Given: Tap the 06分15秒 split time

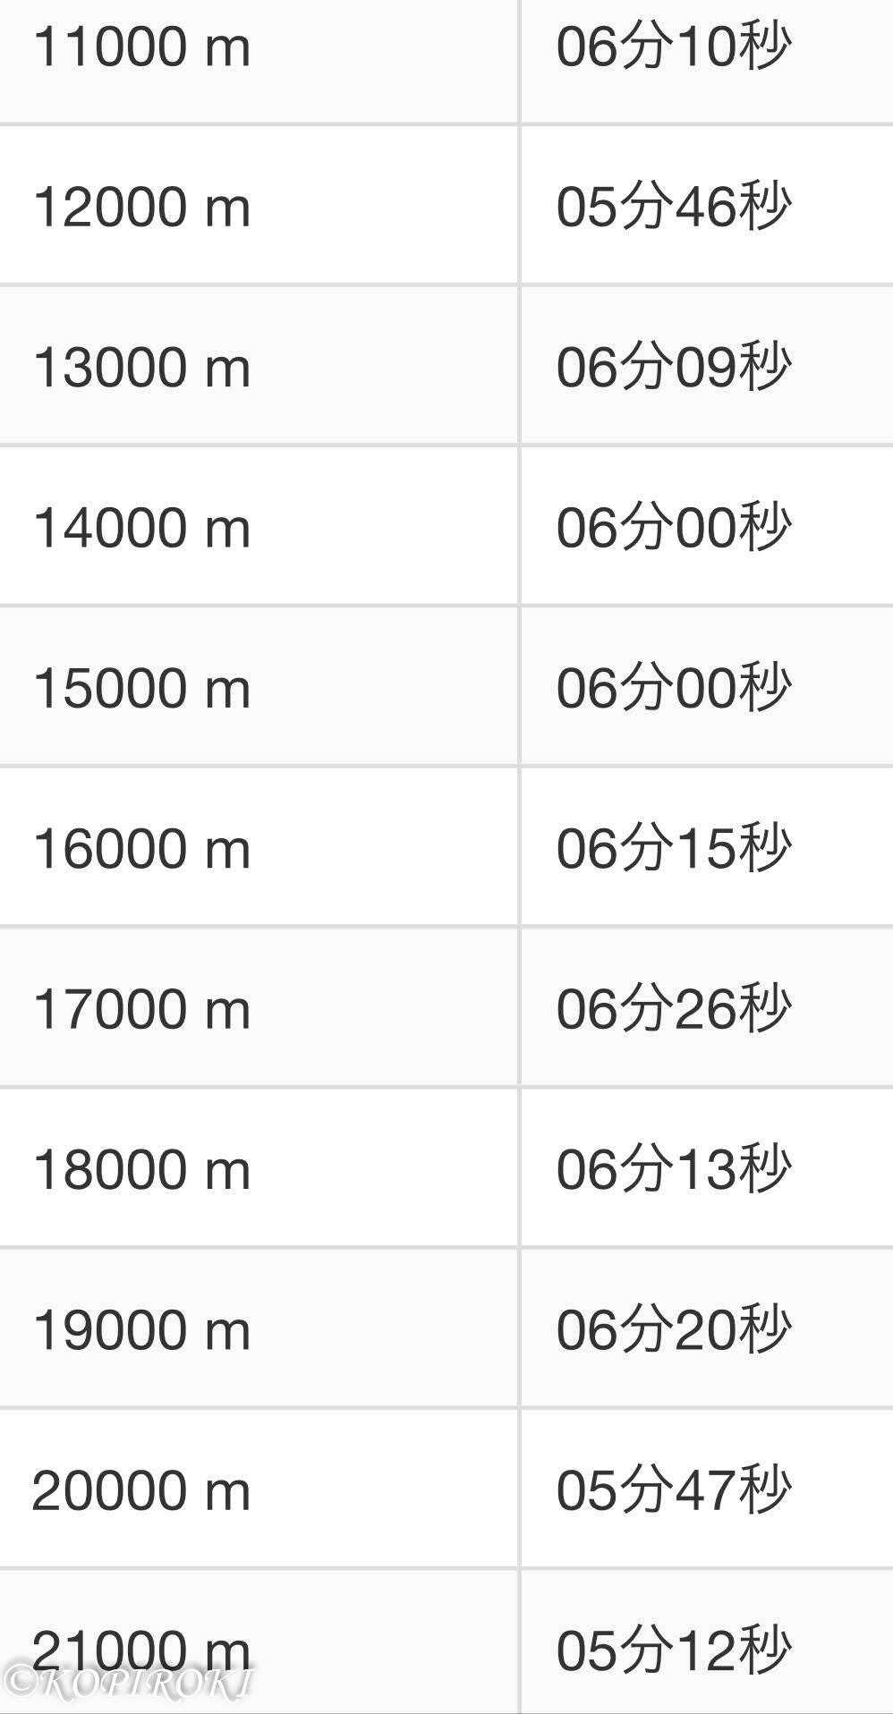Looking at the screenshot, I should [x=673, y=848].
